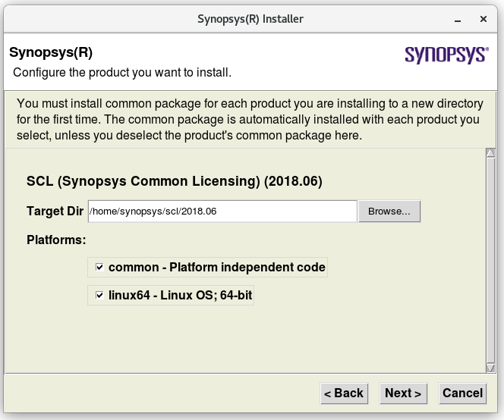Select the SCL (Synopsys Common Licensing) heading
The image size is (504, 420).
tap(175, 181)
